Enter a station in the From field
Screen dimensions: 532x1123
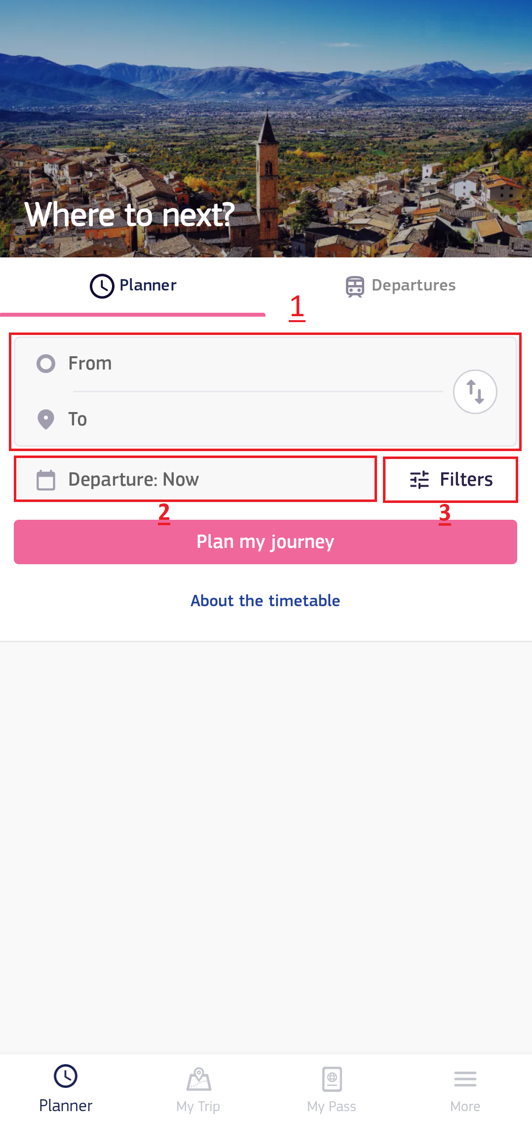247,364
